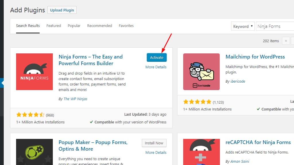Install the Popup Maker plugin
294x165 pixels.
click(154, 143)
